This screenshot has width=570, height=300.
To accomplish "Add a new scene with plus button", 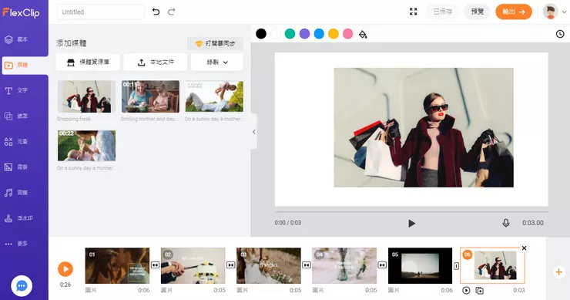I will point(558,272).
